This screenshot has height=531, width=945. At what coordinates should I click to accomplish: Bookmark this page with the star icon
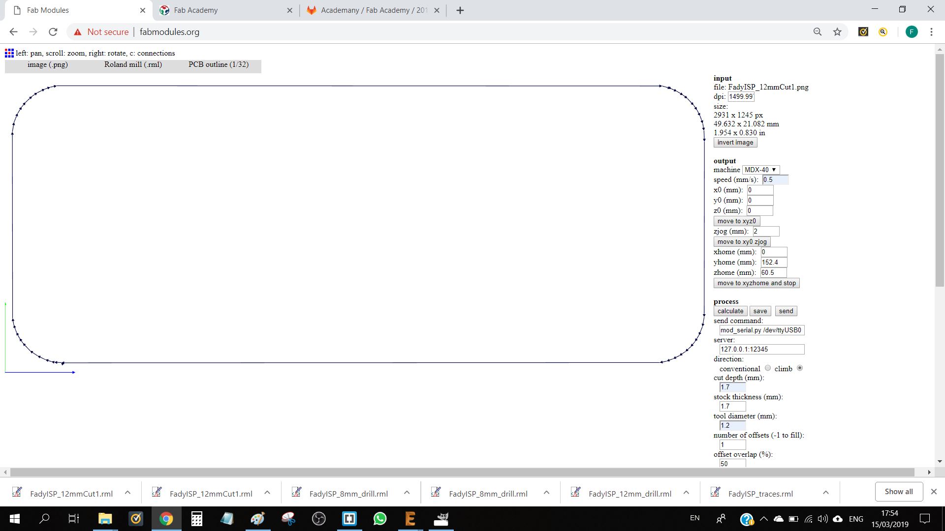point(837,32)
